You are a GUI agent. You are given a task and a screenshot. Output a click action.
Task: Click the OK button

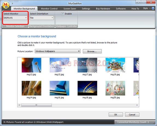coord(116,115)
